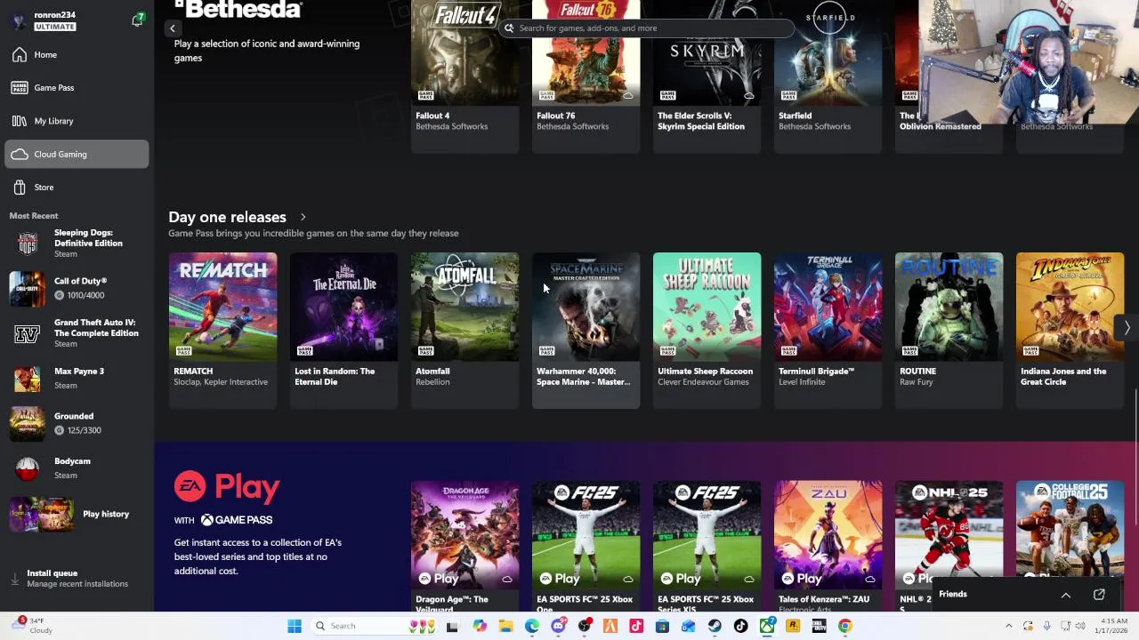
Task: Open Dragon Age: The Veilguard tile
Action: (464, 546)
